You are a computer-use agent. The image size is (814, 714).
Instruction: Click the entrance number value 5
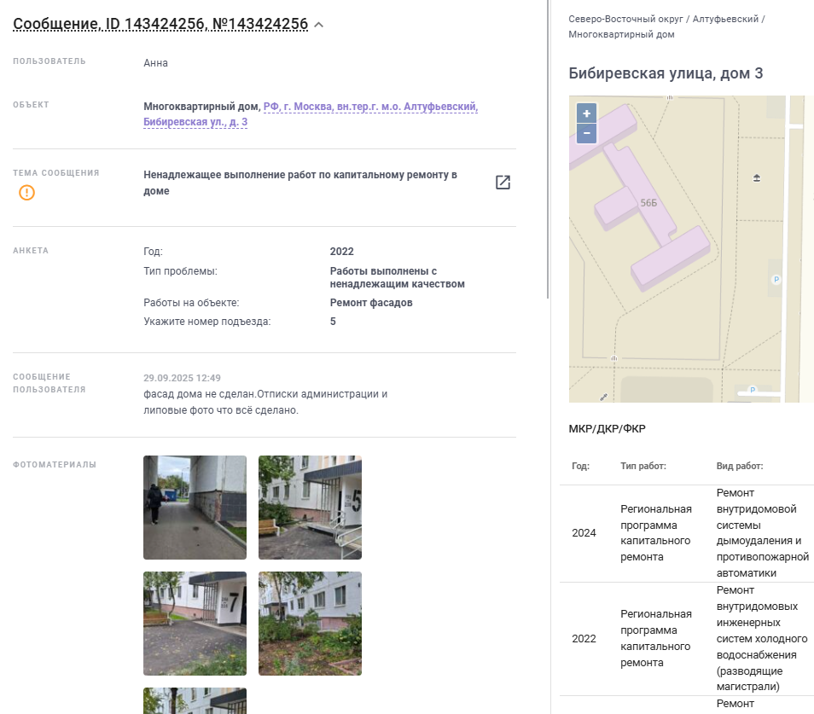[x=333, y=322]
